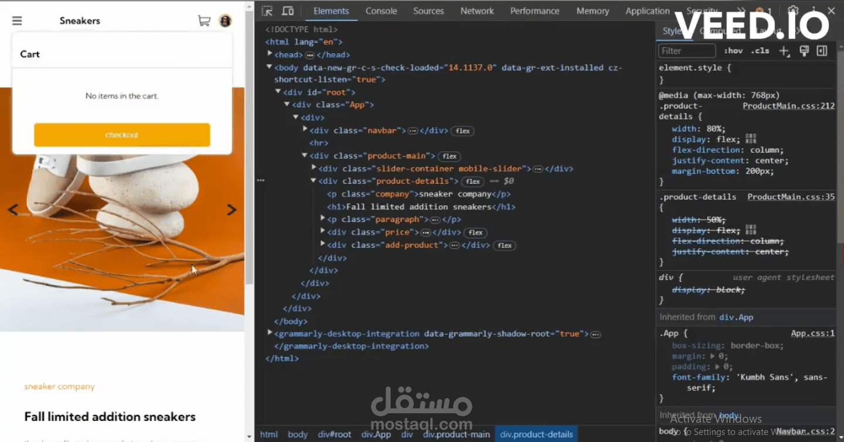Toggle the .cls class editor

pos(760,51)
